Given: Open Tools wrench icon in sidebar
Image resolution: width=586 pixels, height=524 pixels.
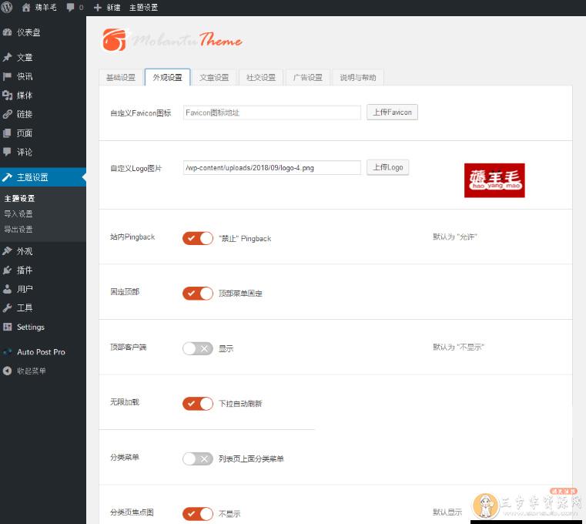Looking at the screenshot, I should pyautogui.click(x=8, y=307).
